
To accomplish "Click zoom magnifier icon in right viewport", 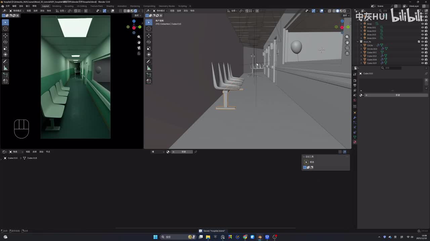I will pos(347,37).
